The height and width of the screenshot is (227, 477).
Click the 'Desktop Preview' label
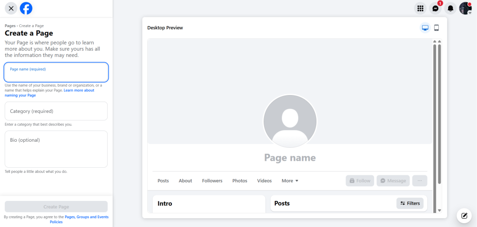pyautogui.click(x=165, y=28)
